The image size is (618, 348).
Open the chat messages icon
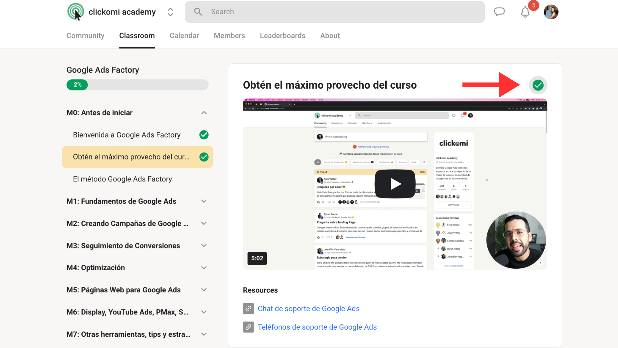tap(499, 12)
